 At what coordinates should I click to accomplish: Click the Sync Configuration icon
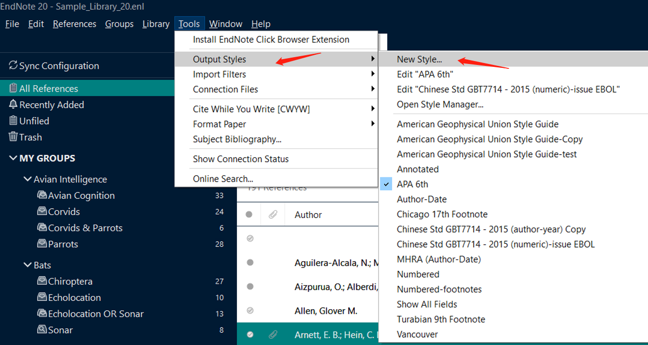click(x=13, y=65)
